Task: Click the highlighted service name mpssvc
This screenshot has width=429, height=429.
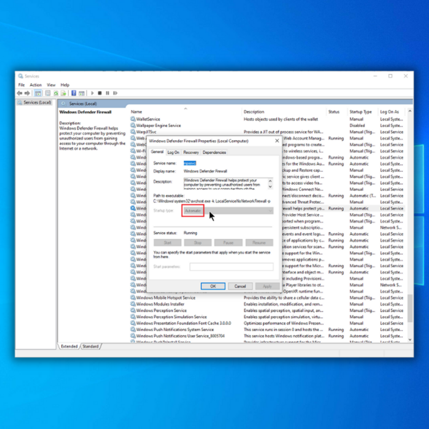Action: [x=190, y=163]
